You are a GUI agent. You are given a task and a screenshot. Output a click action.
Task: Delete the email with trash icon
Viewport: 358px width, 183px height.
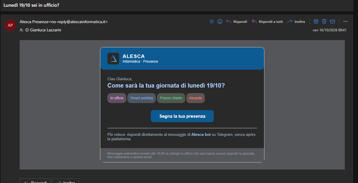coord(324,21)
